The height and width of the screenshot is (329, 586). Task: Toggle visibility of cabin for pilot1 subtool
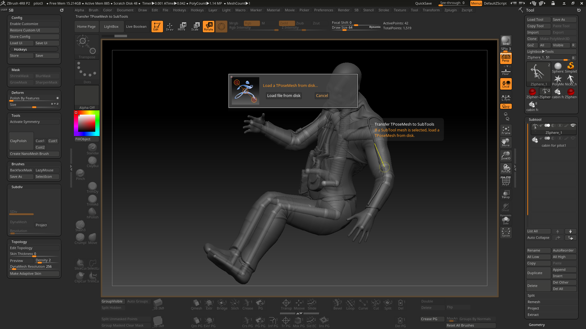(573, 138)
